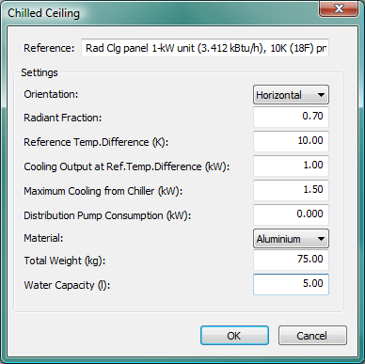Viewport: 365px width, 364px height.
Task: Open the Orientation dropdown showing Horizontal
Action: pyautogui.click(x=291, y=94)
